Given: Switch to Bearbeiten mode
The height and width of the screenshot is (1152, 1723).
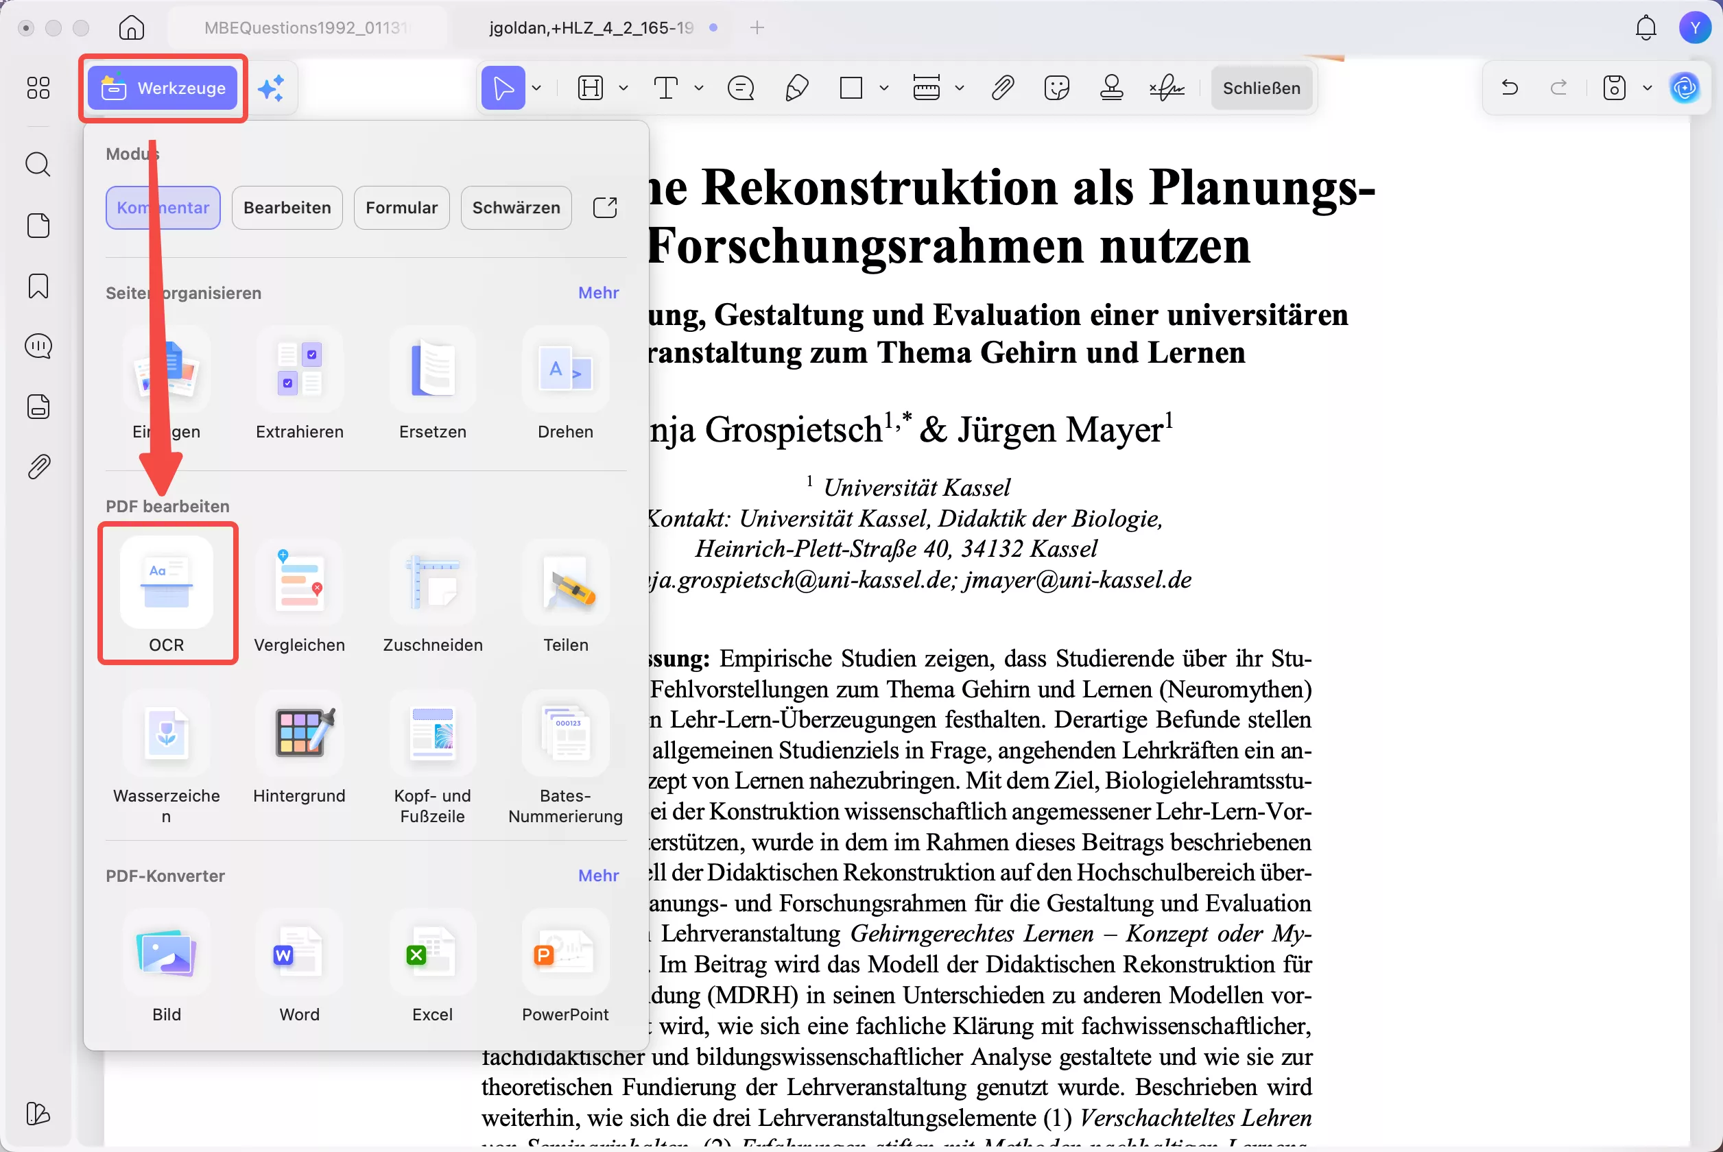Looking at the screenshot, I should coord(287,208).
